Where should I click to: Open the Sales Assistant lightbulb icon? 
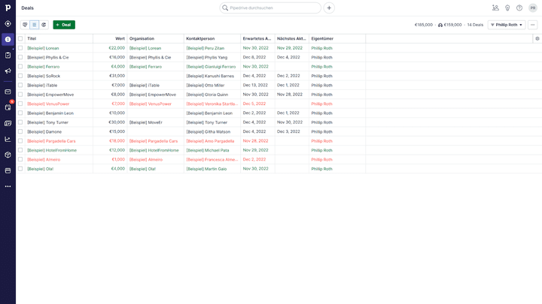[507, 8]
